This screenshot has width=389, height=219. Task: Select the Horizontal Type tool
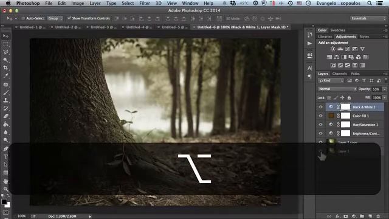[x=5, y=156]
